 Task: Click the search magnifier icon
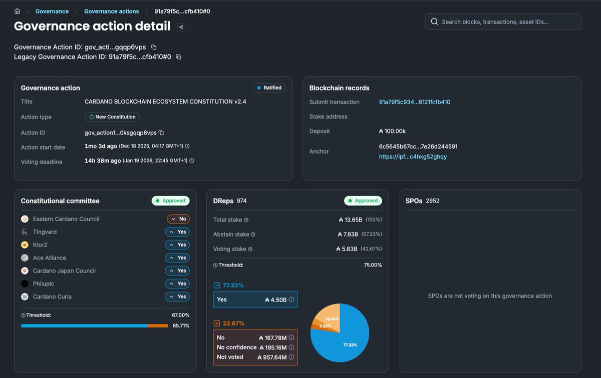coord(434,21)
